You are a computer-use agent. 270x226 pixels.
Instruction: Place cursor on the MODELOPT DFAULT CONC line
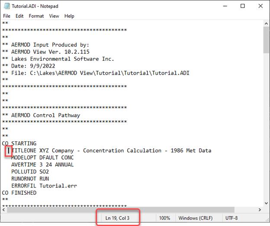[42, 157]
